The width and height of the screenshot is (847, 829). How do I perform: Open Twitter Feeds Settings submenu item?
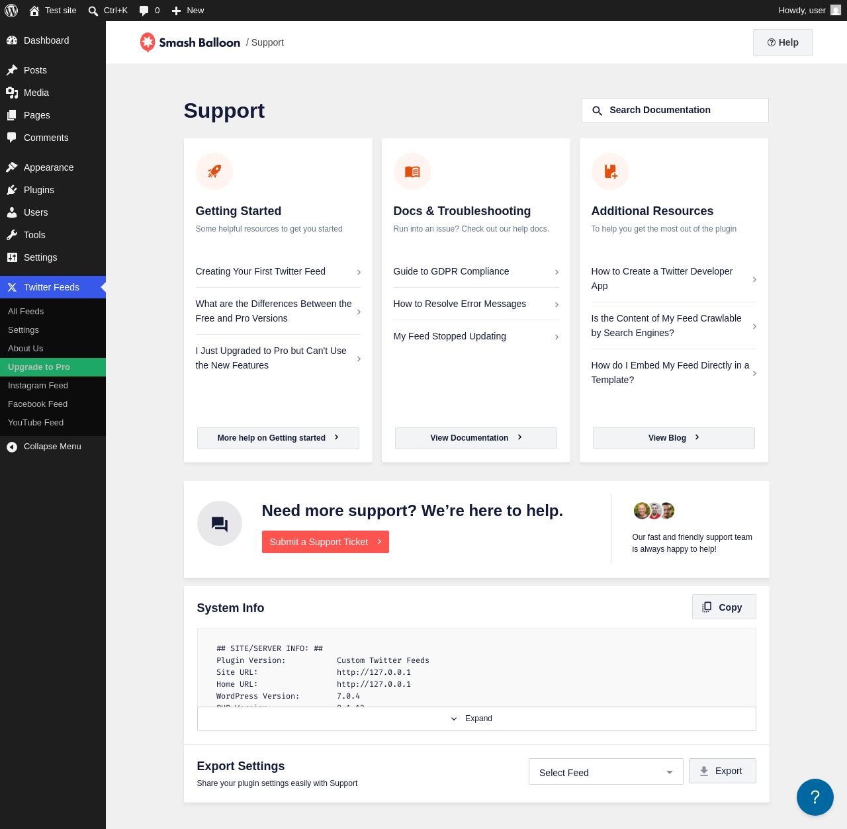53,330
